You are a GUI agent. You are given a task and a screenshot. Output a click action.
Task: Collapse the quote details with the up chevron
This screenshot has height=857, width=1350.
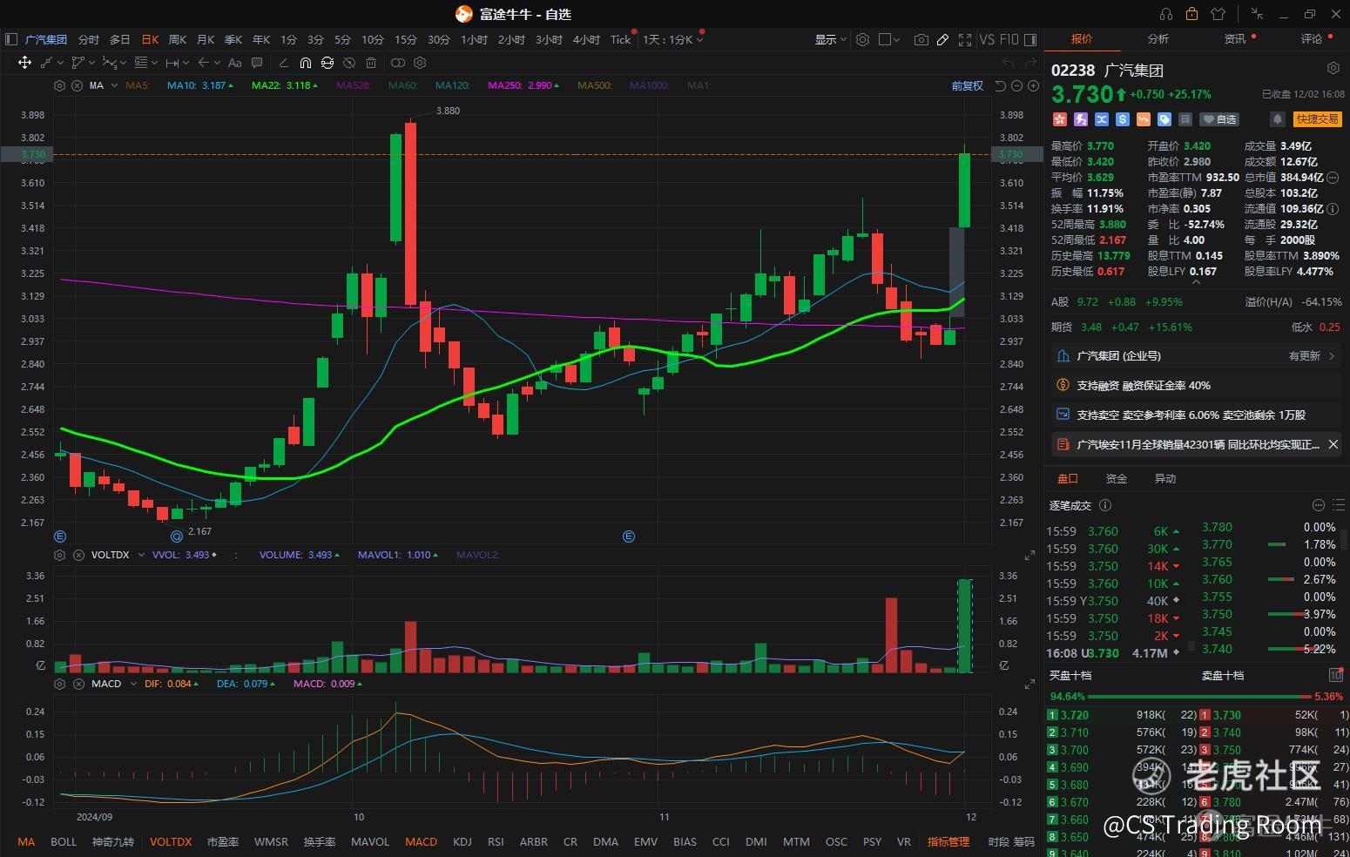pos(1196,282)
